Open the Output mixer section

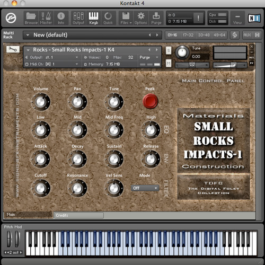point(78,18)
